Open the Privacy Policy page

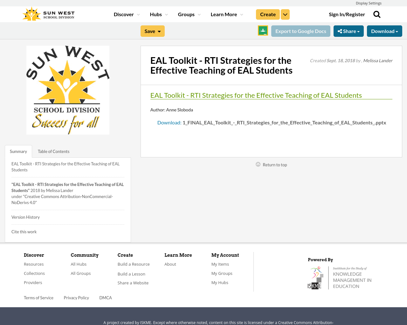76,297
